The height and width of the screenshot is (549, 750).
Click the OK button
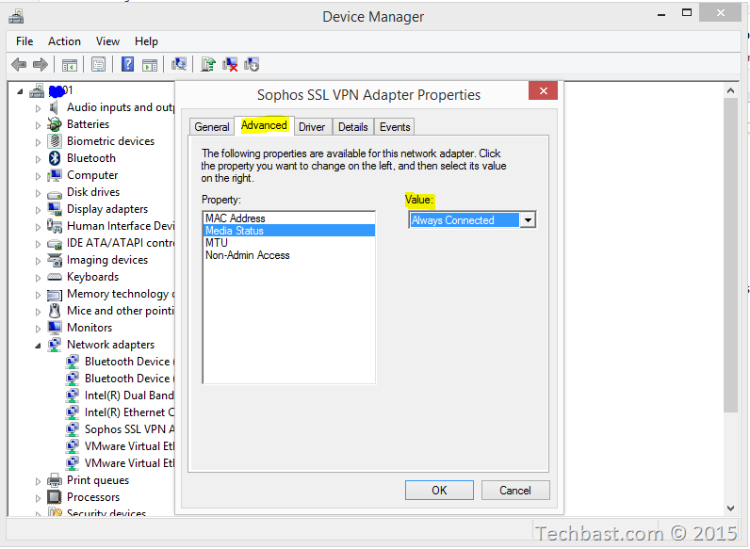click(x=439, y=491)
